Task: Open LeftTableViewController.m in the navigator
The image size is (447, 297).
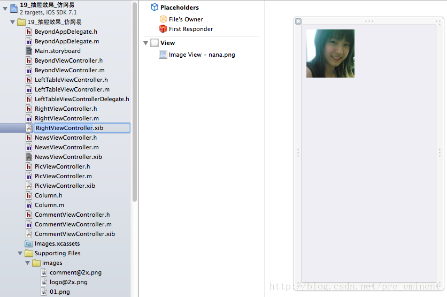Action: 72,89
